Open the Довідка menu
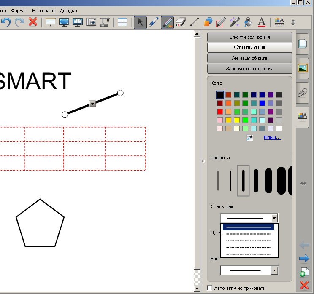This screenshot has height=294, width=314. pos(68,11)
